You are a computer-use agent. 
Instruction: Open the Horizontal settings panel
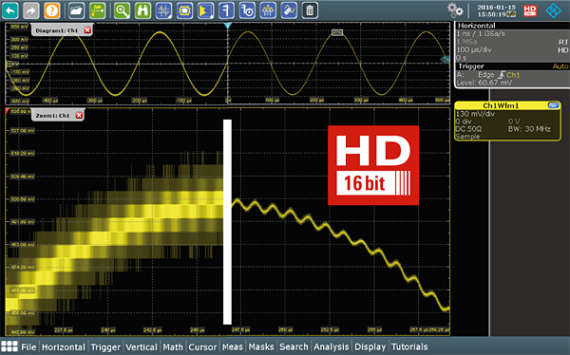(513, 42)
